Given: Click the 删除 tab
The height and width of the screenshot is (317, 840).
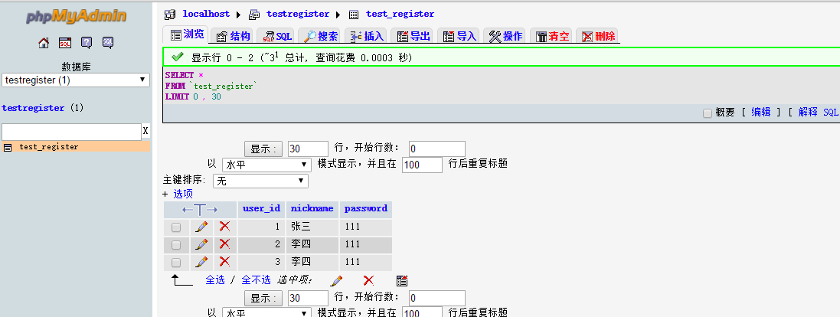Looking at the screenshot, I should (598, 37).
